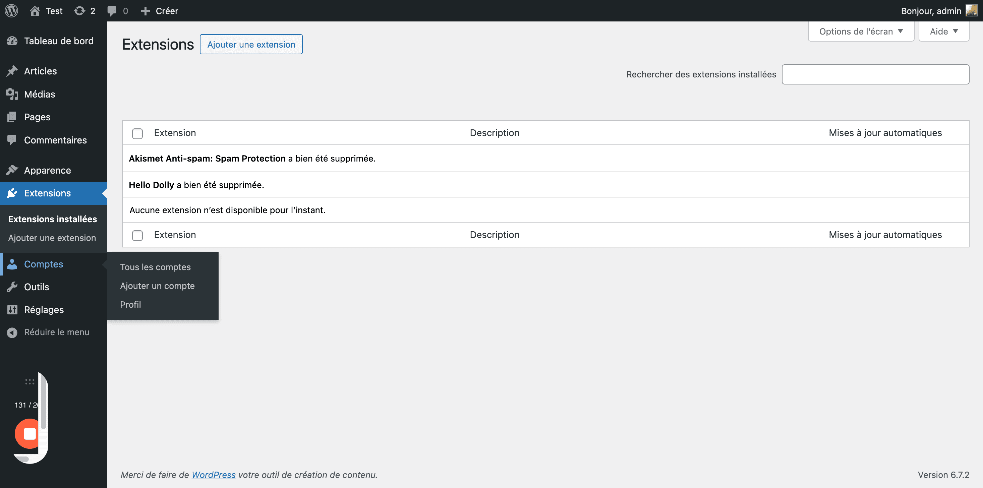Follow the WordPress footer link
The width and height of the screenshot is (983, 488).
tap(214, 475)
